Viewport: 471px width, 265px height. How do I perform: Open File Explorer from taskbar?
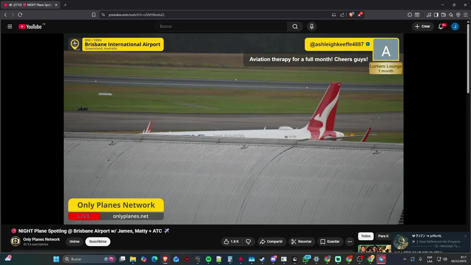[x=133, y=259]
